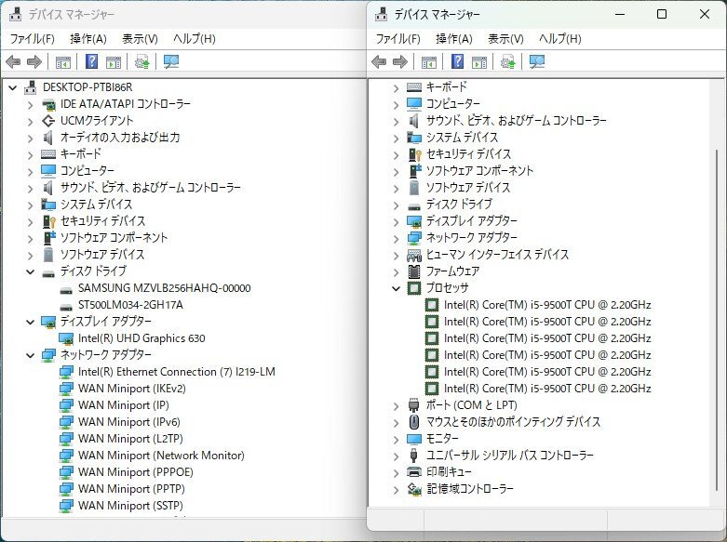The height and width of the screenshot is (542, 727).
Task: Click the Intel(R) UHD Graphics 630 device icon
Action: (66, 338)
